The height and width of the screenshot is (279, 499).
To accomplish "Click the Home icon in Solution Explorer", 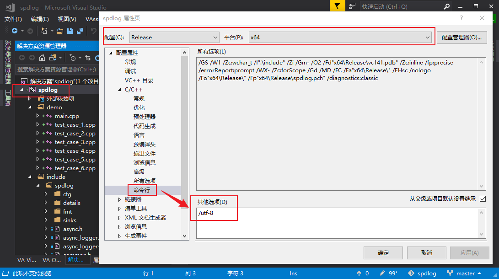I will [42, 58].
